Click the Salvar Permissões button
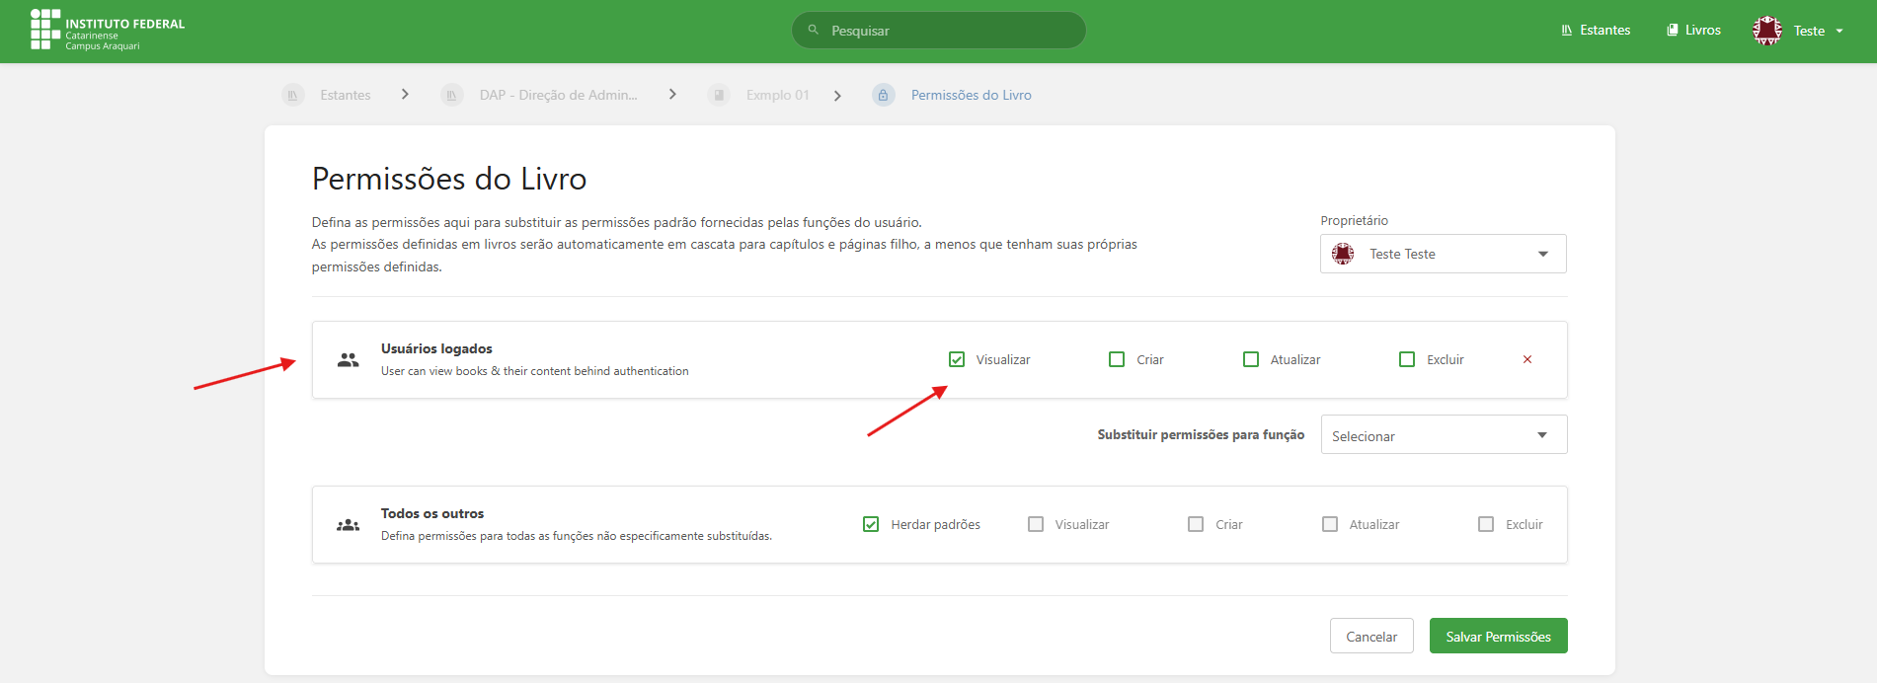 coord(1498,637)
